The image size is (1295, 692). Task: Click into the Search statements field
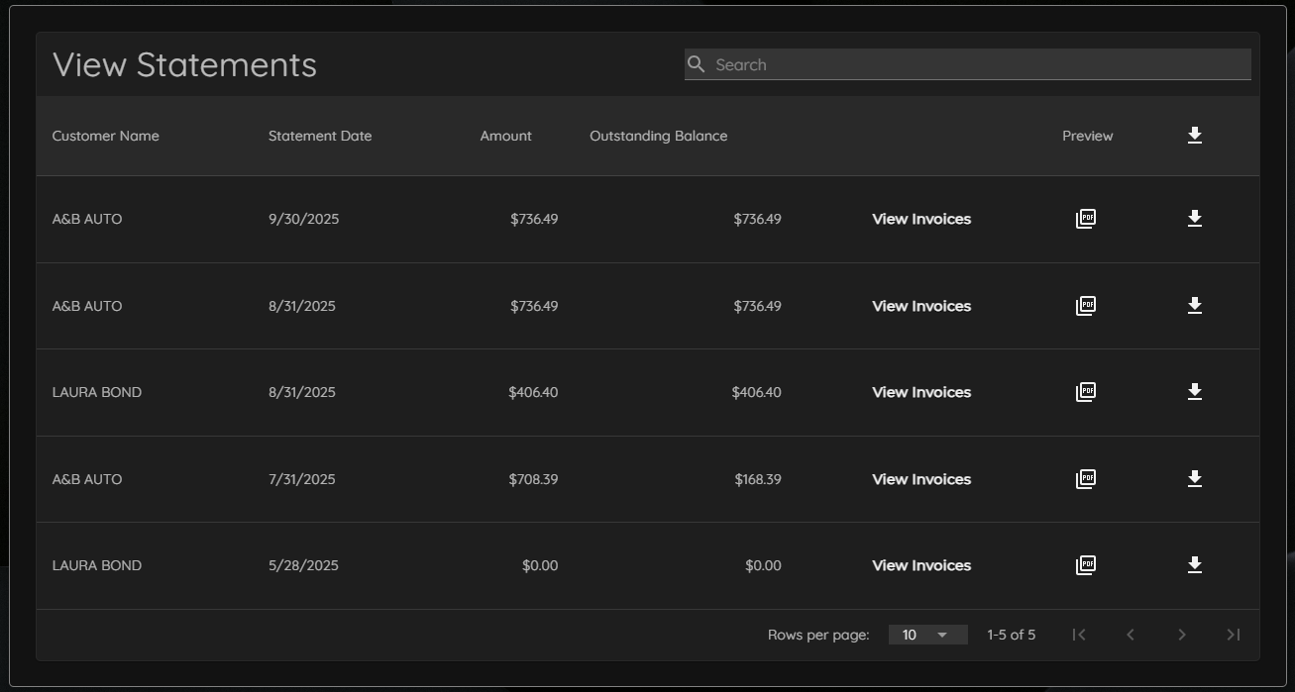click(x=976, y=64)
